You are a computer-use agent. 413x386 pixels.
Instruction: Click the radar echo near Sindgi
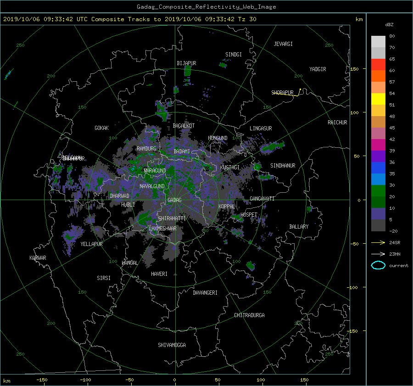(x=223, y=65)
